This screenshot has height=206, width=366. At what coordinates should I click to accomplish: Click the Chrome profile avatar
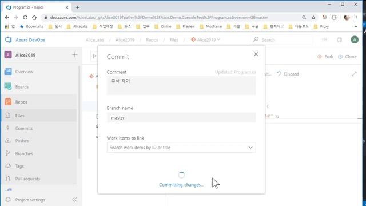coord(347,18)
